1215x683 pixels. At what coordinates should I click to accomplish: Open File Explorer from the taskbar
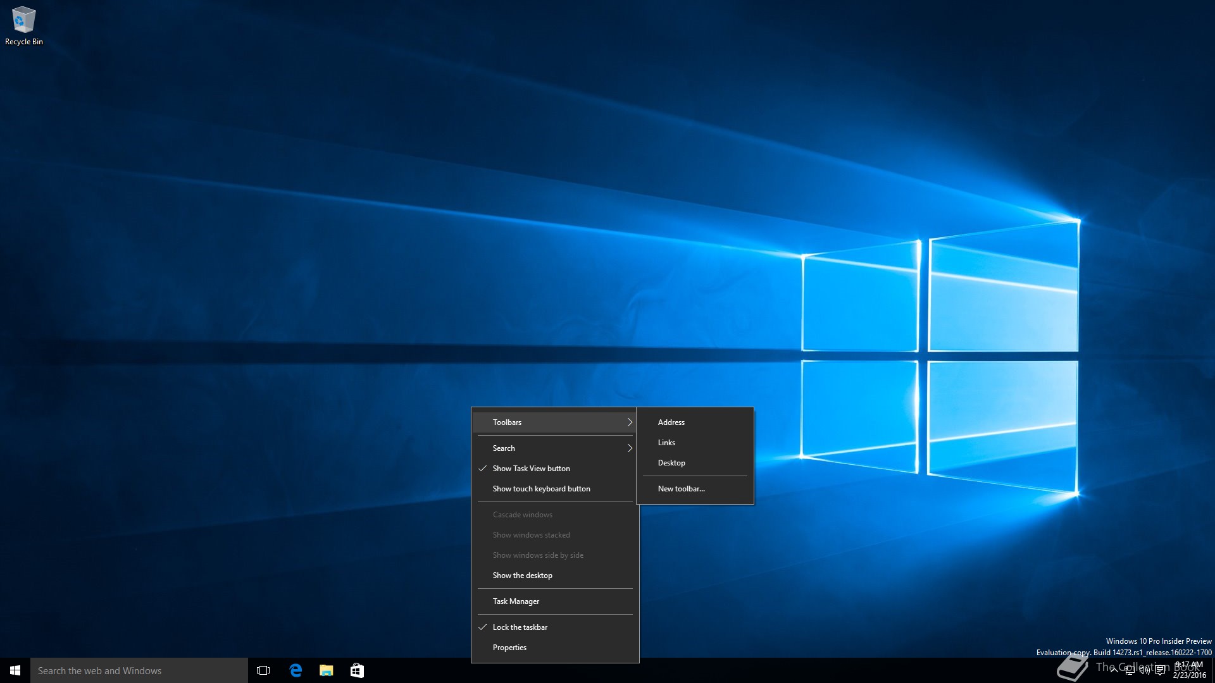point(327,670)
